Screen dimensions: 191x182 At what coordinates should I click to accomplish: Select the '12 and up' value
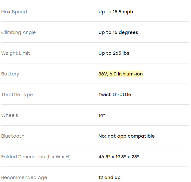(x=109, y=177)
